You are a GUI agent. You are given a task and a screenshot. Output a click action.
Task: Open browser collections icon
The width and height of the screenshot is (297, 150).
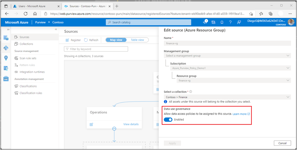[271, 14]
